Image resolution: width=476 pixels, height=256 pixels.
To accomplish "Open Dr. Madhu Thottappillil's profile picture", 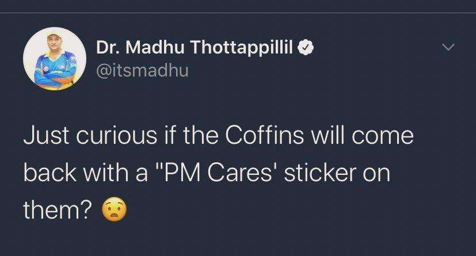I will [x=55, y=59].
